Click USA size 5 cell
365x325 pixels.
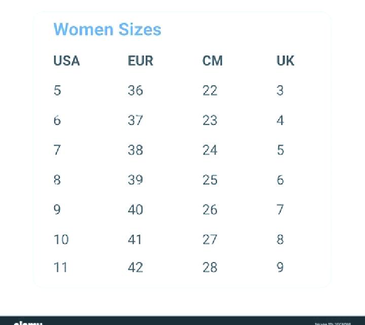pyautogui.click(x=57, y=90)
